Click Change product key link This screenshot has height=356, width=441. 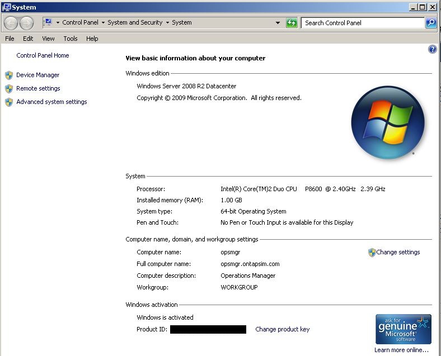point(282,329)
